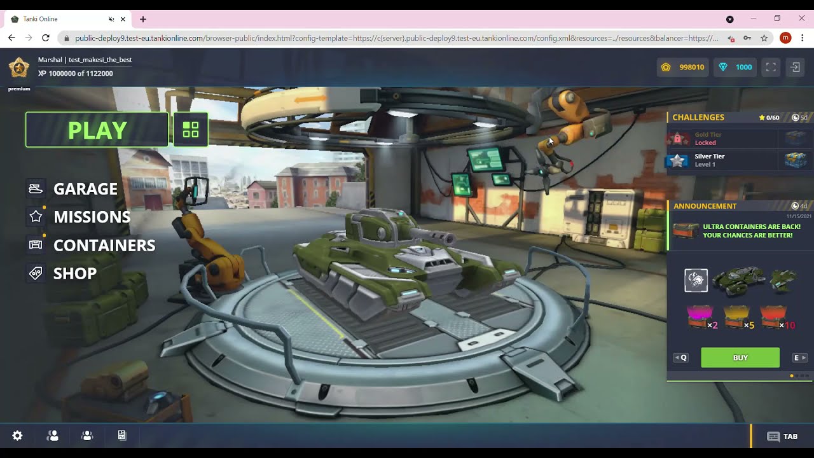Open a new browser tab
This screenshot has height=458, width=814.
(x=143, y=19)
